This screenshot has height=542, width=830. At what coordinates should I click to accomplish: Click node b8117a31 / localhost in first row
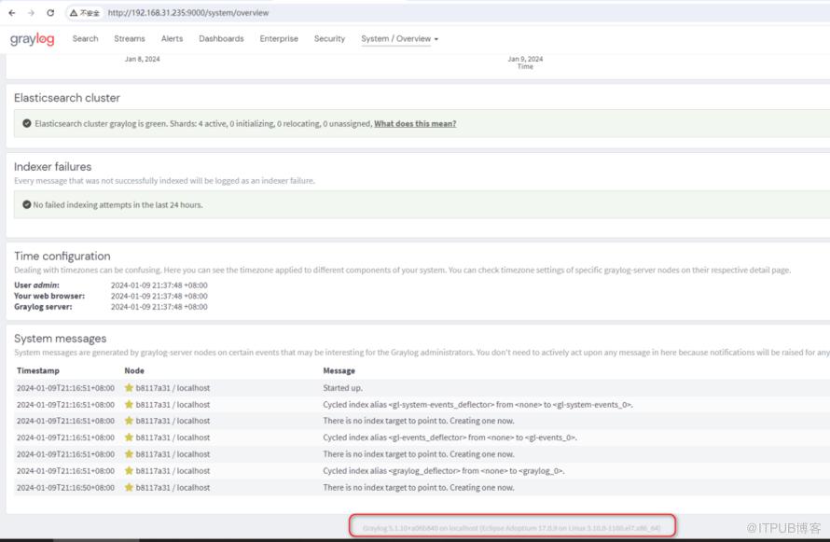tap(173, 388)
